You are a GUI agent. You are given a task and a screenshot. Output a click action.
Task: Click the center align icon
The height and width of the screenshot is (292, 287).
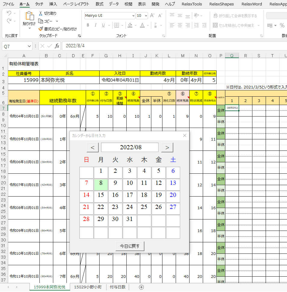180,25
